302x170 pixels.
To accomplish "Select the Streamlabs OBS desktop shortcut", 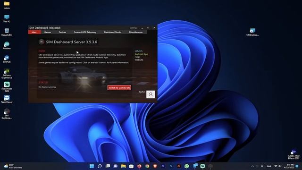I will click(x=7, y=87).
